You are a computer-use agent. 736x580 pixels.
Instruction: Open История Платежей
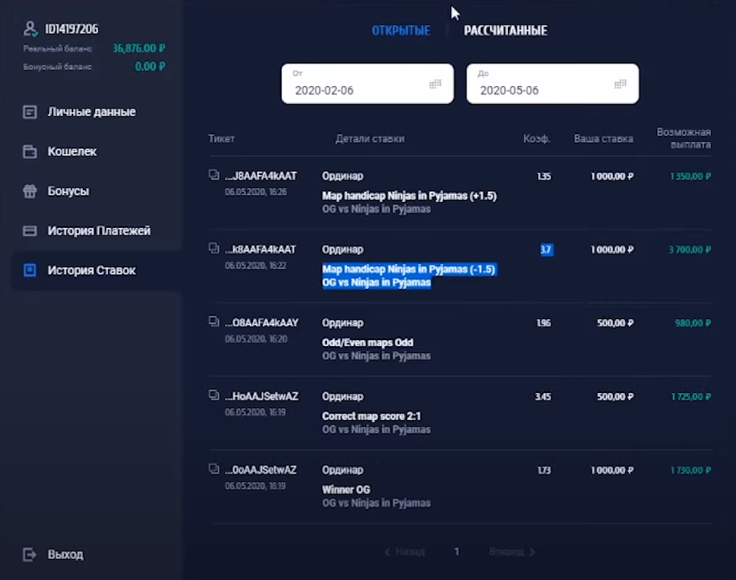click(99, 231)
